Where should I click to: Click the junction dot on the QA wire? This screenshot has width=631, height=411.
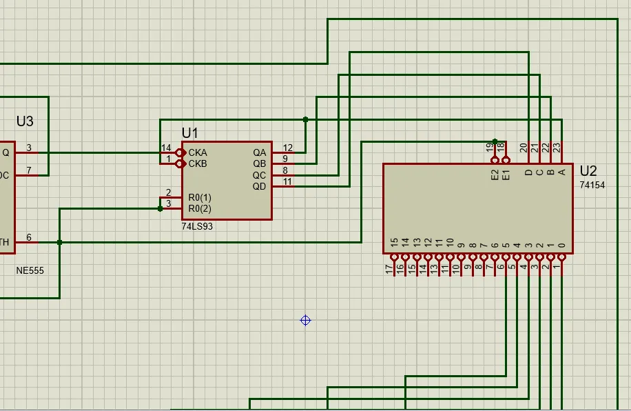(x=305, y=120)
